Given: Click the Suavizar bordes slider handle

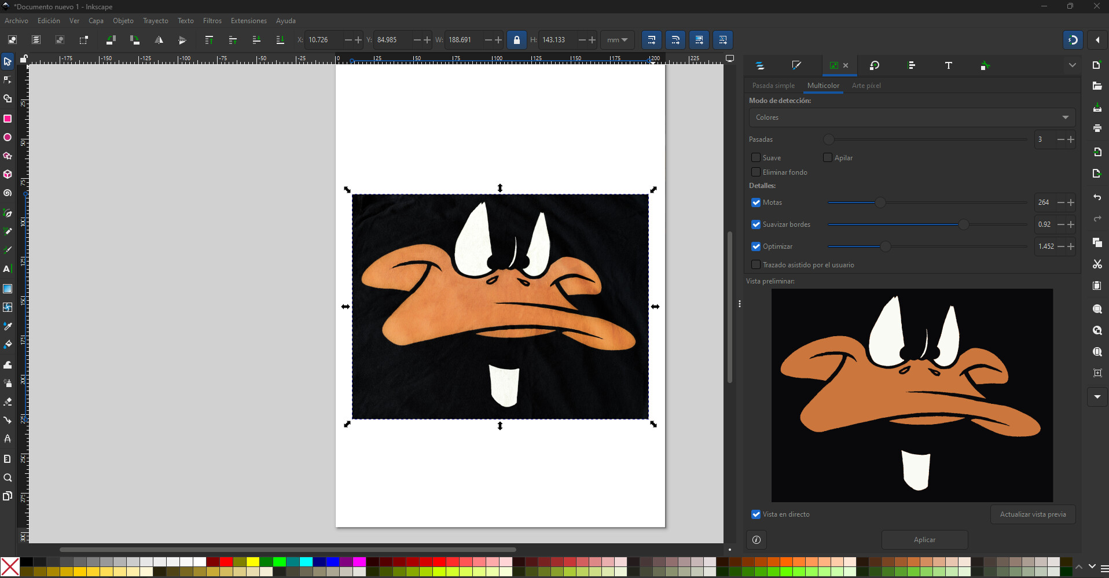Looking at the screenshot, I should [964, 224].
